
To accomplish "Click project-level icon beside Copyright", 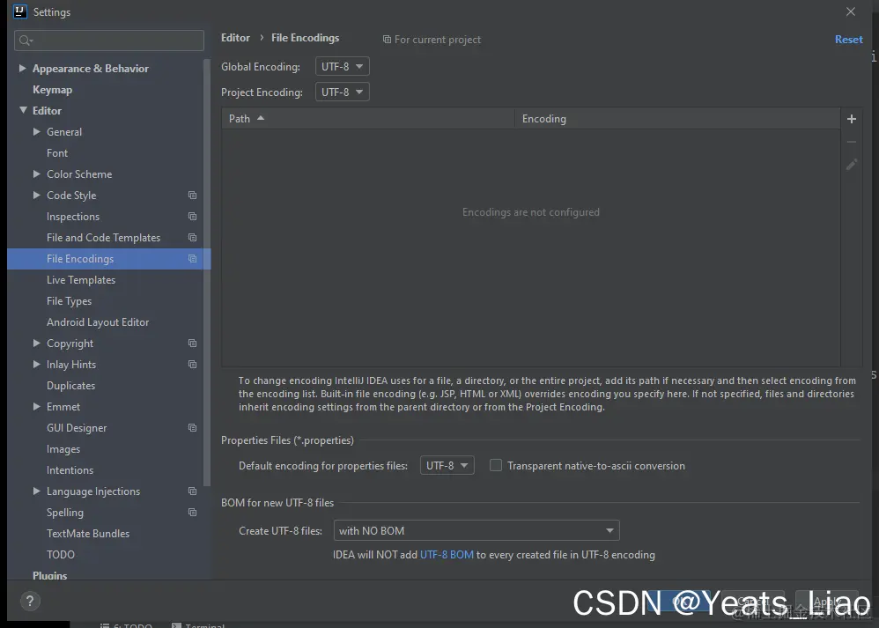I will click(x=192, y=344).
